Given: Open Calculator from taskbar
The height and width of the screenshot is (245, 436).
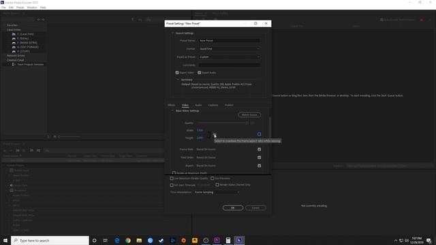Looking at the screenshot, I should (228, 240).
